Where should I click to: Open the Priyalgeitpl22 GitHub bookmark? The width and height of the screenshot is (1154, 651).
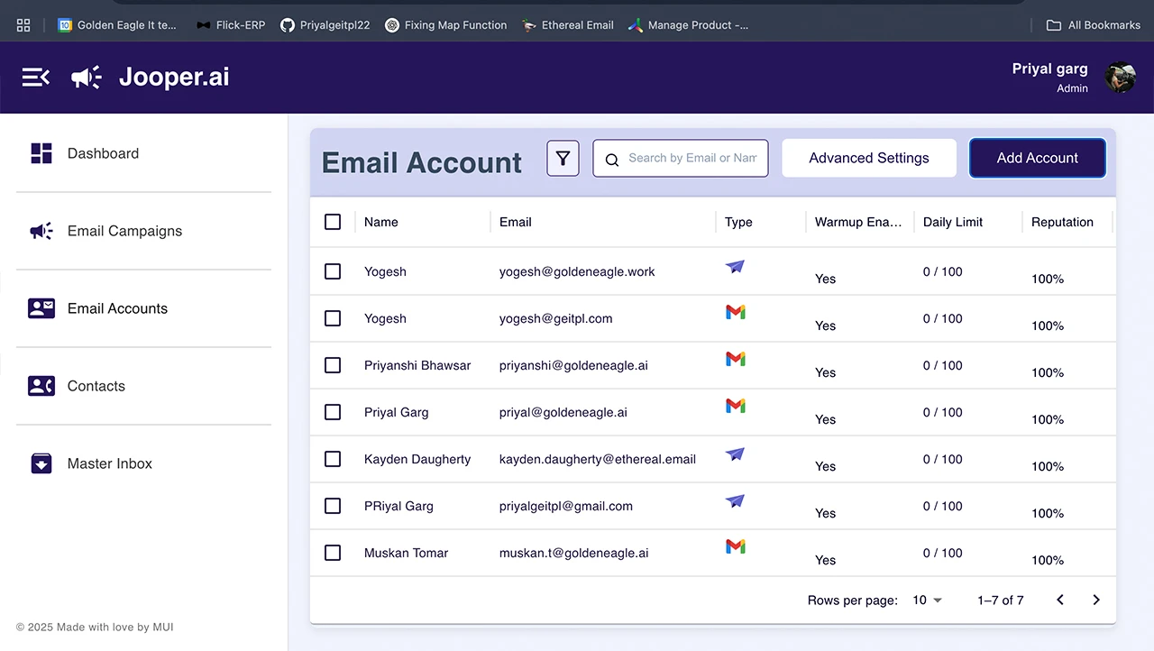click(x=325, y=25)
